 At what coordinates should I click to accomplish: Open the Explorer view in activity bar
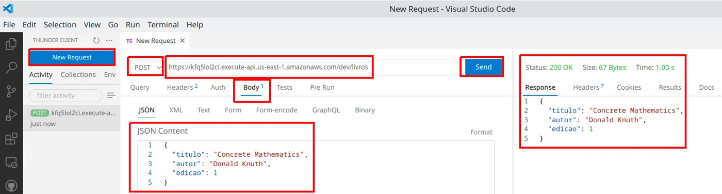(11, 44)
